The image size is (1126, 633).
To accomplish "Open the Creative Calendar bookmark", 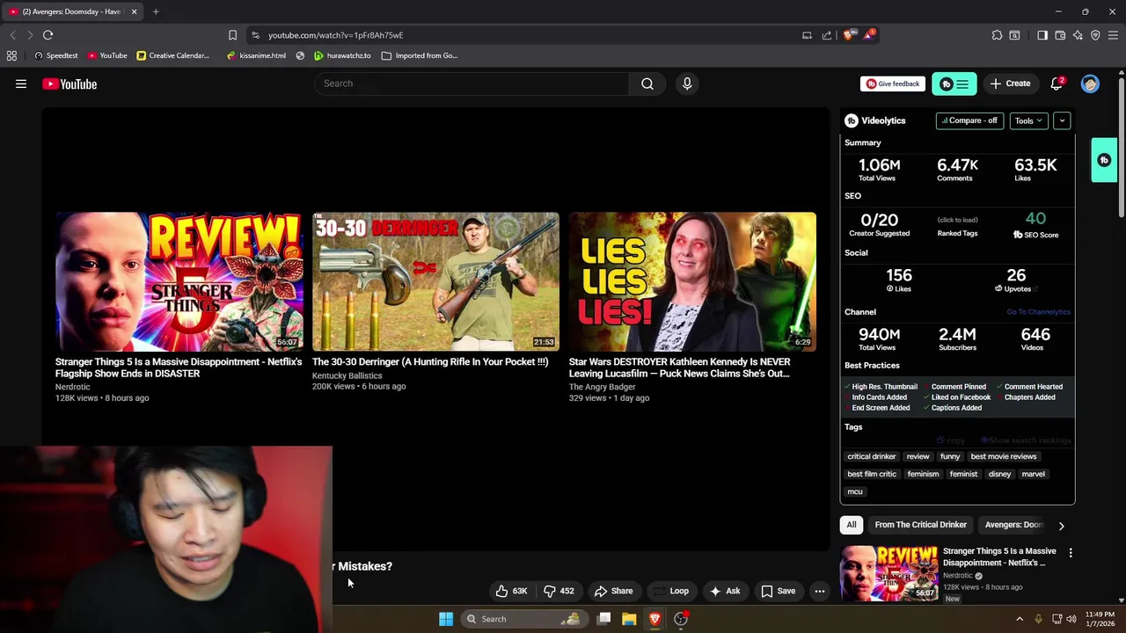I will [x=173, y=55].
